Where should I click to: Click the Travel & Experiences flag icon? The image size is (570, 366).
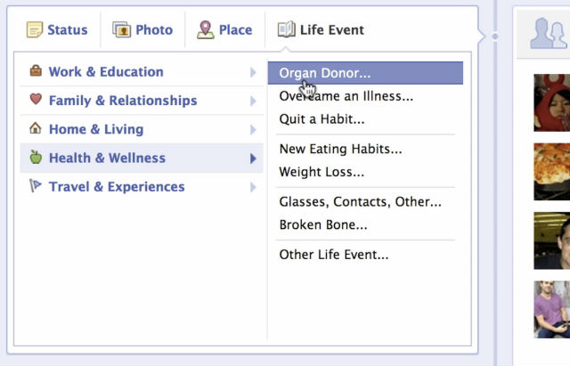click(x=36, y=186)
